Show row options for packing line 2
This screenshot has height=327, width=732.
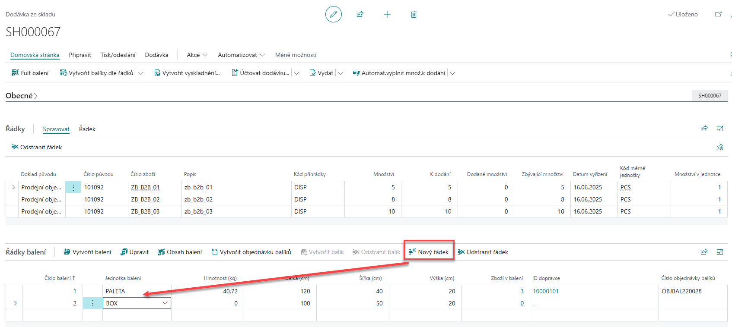pyautogui.click(x=92, y=303)
